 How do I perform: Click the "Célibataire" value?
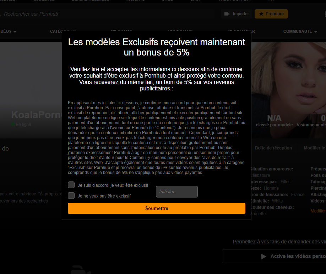(260, 175)
